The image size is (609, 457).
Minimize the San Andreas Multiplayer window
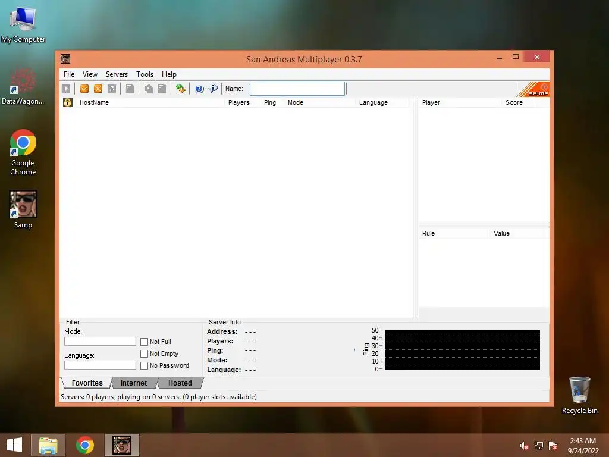click(500, 58)
